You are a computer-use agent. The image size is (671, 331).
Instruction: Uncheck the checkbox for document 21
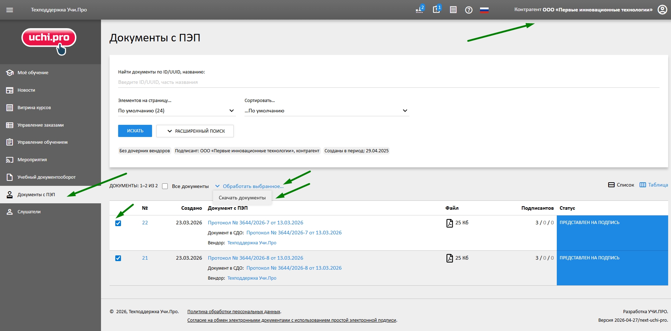118,258
